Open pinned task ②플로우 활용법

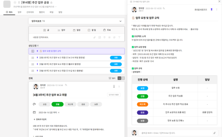pos(77,64)
